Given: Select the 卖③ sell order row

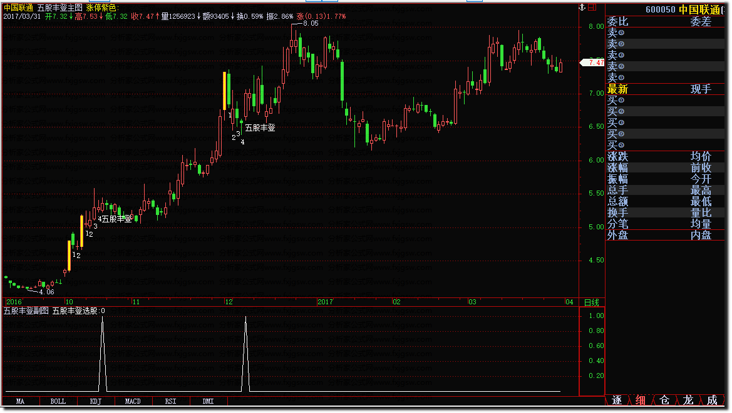Looking at the screenshot, I should point(665,55).
